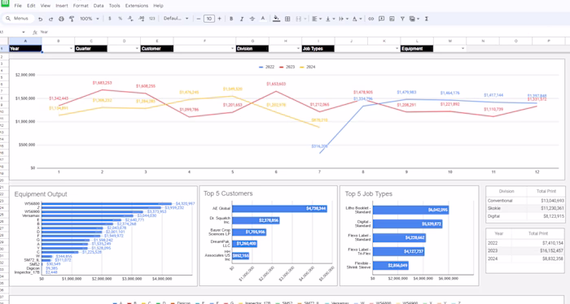The width and height of the screenshot is (570, 304).
Task: Click the Top 5 Customers chart title
Action: pyautogui.click(x=228, y=193)
